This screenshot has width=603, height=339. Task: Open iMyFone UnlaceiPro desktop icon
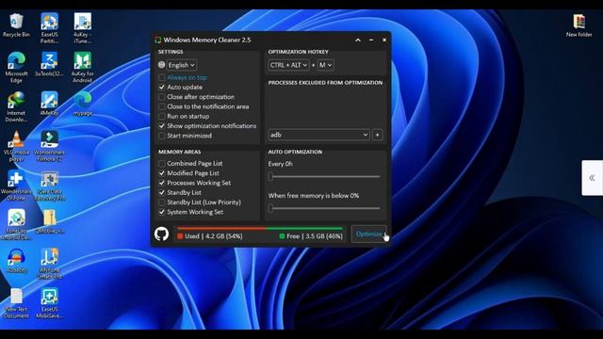50,265
